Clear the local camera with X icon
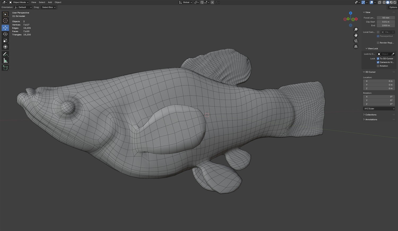Screen dimensions: 398x231 (393, 32)
